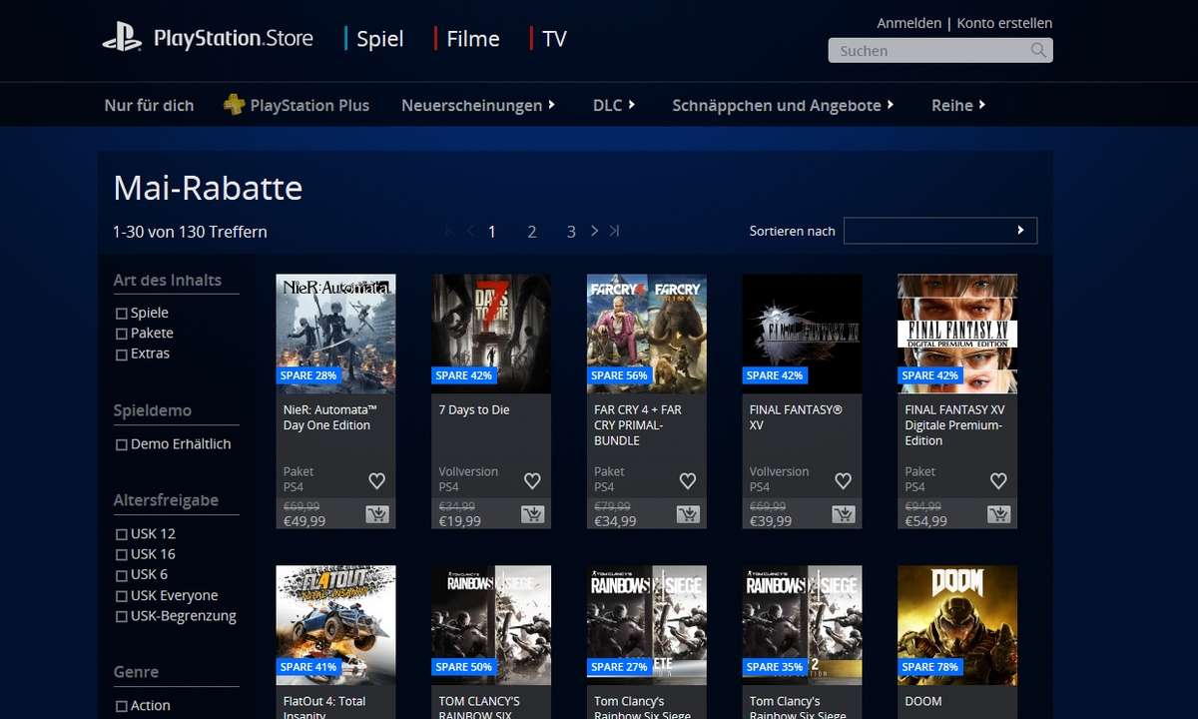
Task: Wishlist FINAL FANTASY XV Premium-Edition heart
Action: [998, 481]
